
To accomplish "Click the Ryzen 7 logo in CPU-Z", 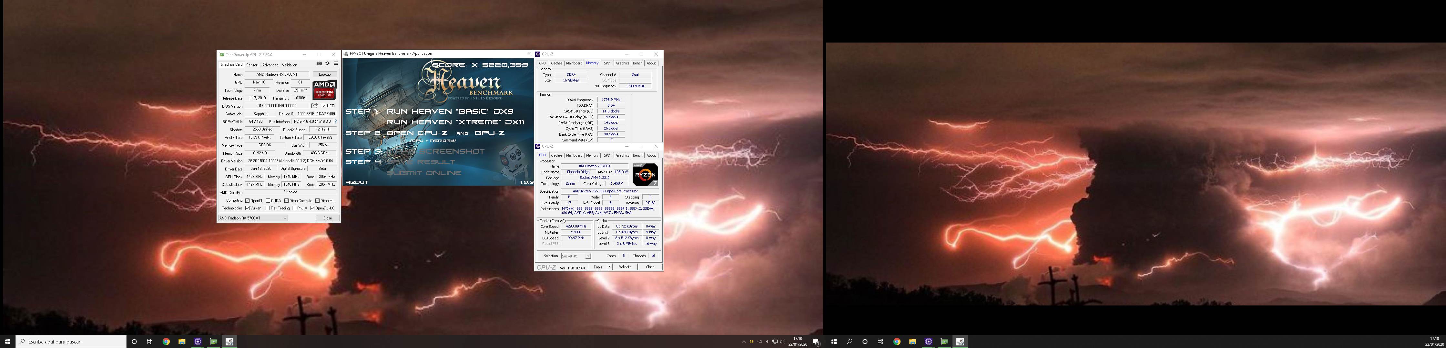I will click(x=646, y=174).
